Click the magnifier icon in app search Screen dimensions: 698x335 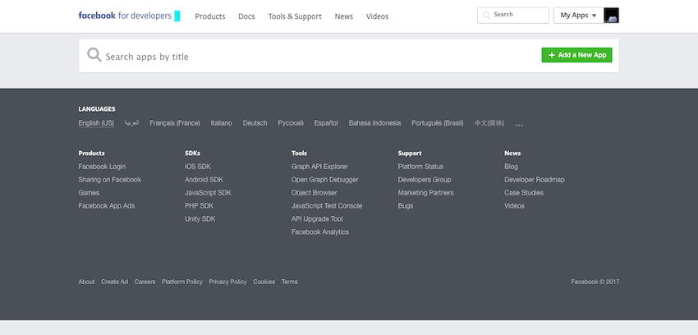[x=94, y=55]
